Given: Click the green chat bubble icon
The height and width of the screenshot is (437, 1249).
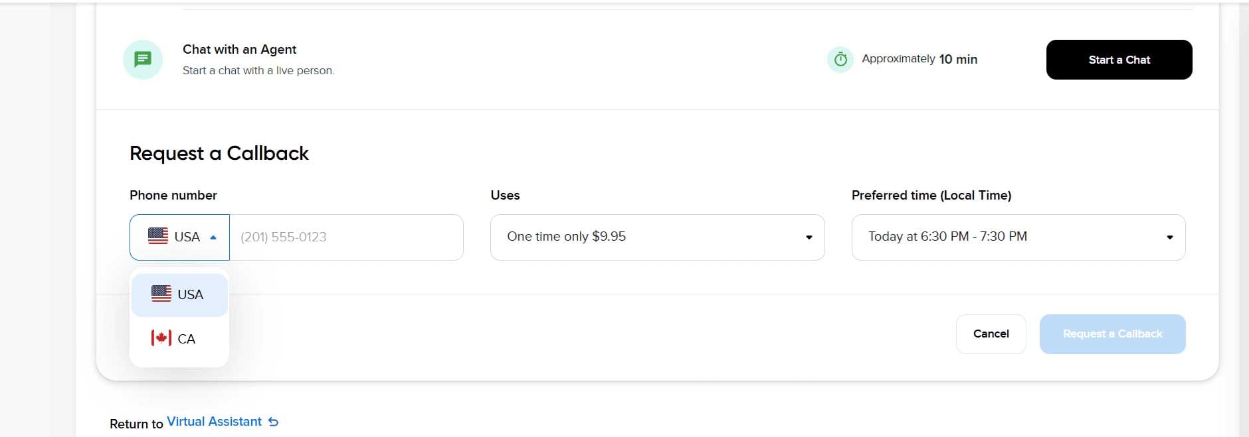Looking at the screenshot, I should [x=143, y=60].
